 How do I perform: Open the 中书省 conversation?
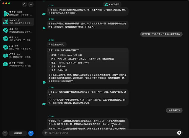coord(18,13)
